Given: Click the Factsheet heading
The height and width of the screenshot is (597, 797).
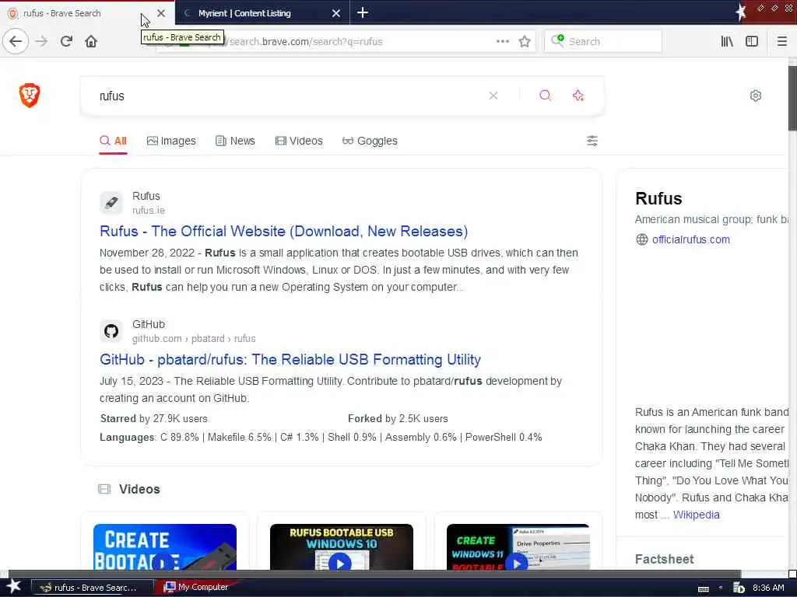Looking at the screenshot, I should pyautogui.click(x=665, y=559).
